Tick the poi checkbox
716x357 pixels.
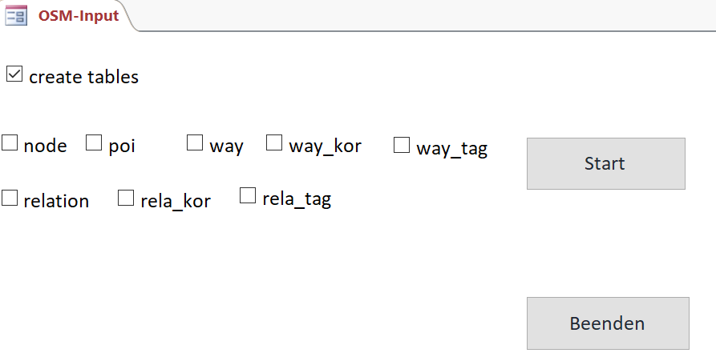point(94,142)
